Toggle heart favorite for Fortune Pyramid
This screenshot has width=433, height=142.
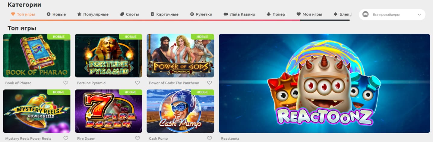click(137, 83)
